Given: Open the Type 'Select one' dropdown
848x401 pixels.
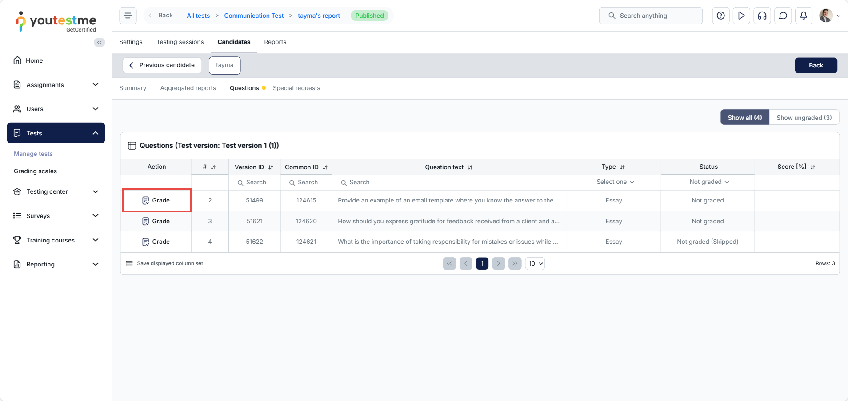Looking at the screenshot, I should 615,182.
